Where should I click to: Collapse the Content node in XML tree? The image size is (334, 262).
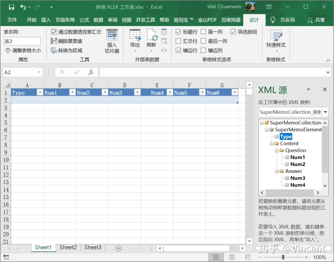coord(271,144)
